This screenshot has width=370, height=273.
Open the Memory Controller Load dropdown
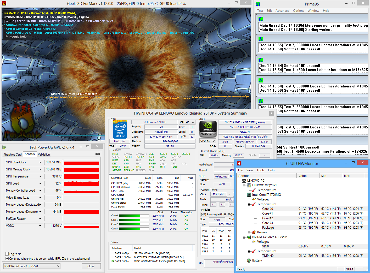(x=40, y=191)
